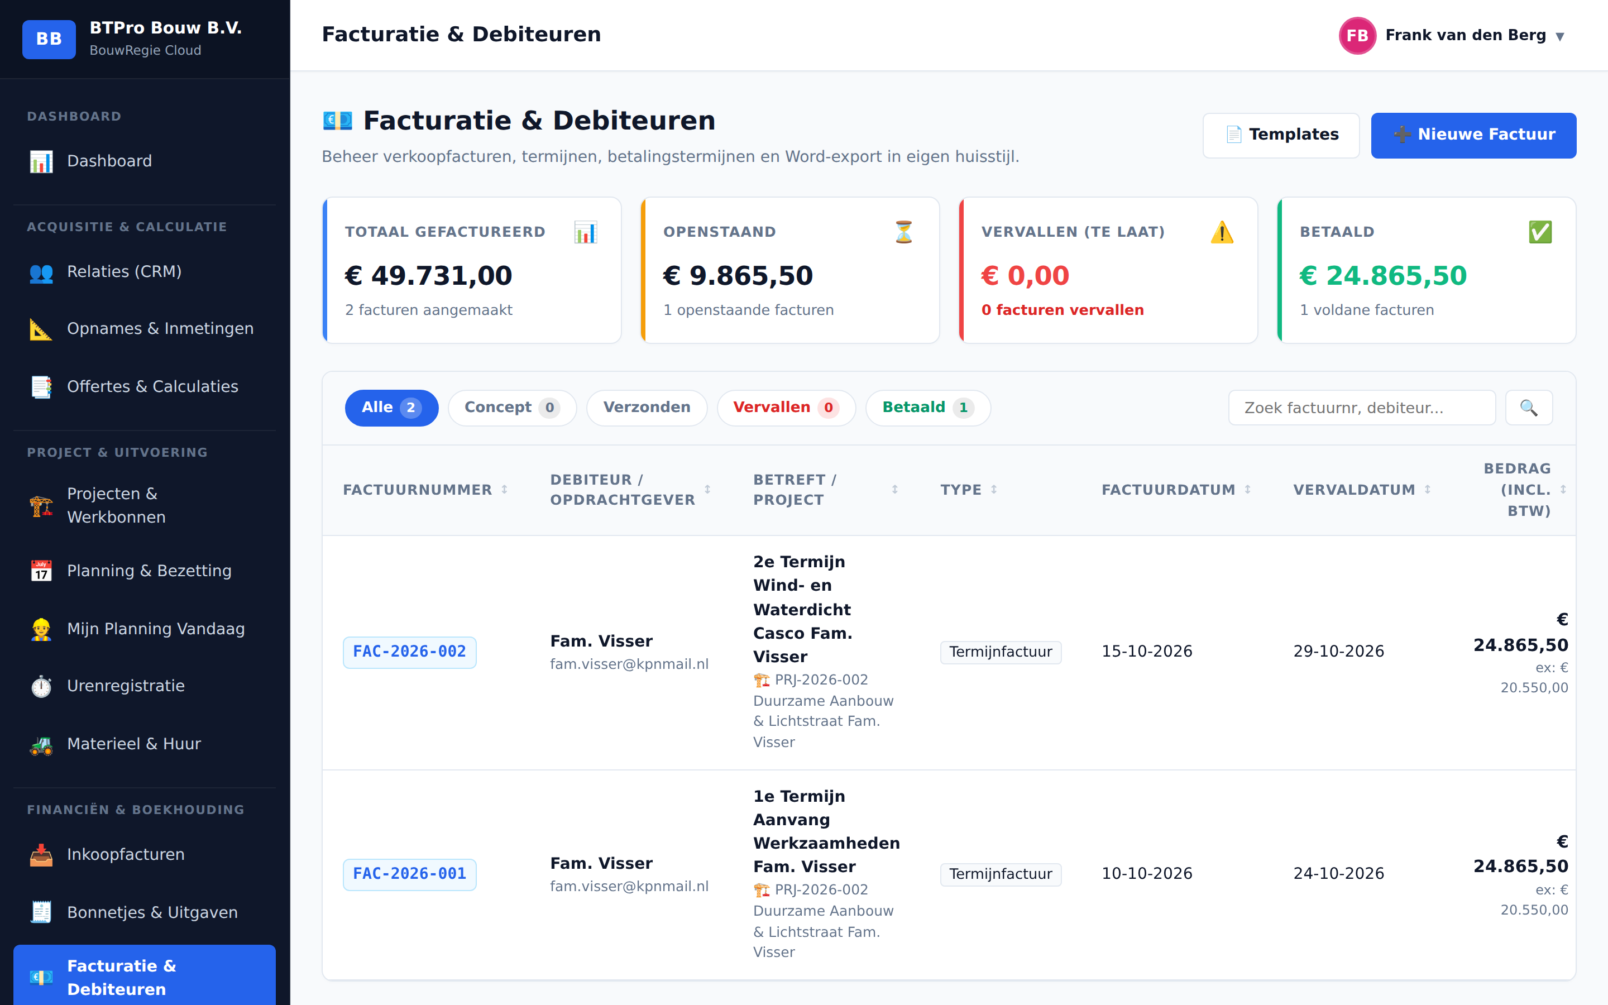Click the Relaties (CRM) people icon
Viewport: 1608px width, 1005px height.
[41, 272]
